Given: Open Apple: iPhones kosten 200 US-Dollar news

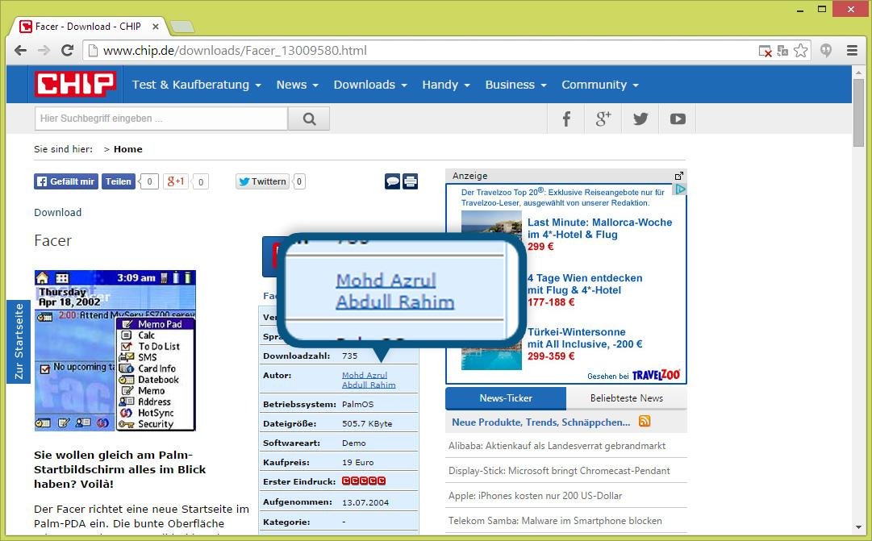Looking at the screenshot, I should pyautogui.click(x=535, y=496).
